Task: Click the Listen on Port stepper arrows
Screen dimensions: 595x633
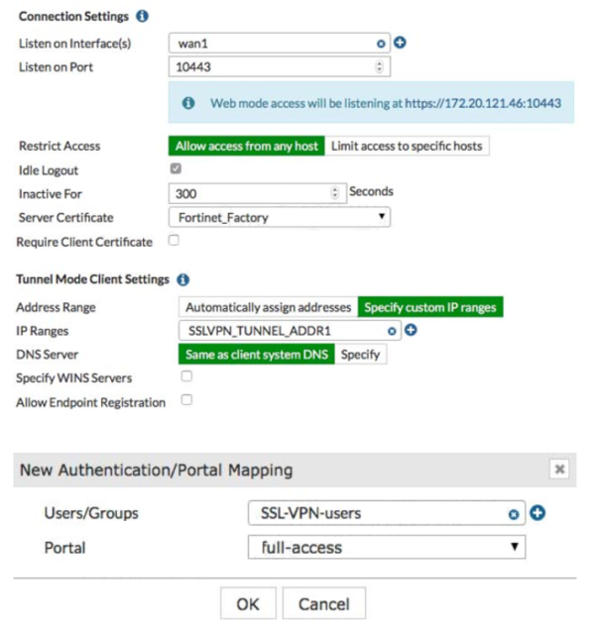Action: 379,66
